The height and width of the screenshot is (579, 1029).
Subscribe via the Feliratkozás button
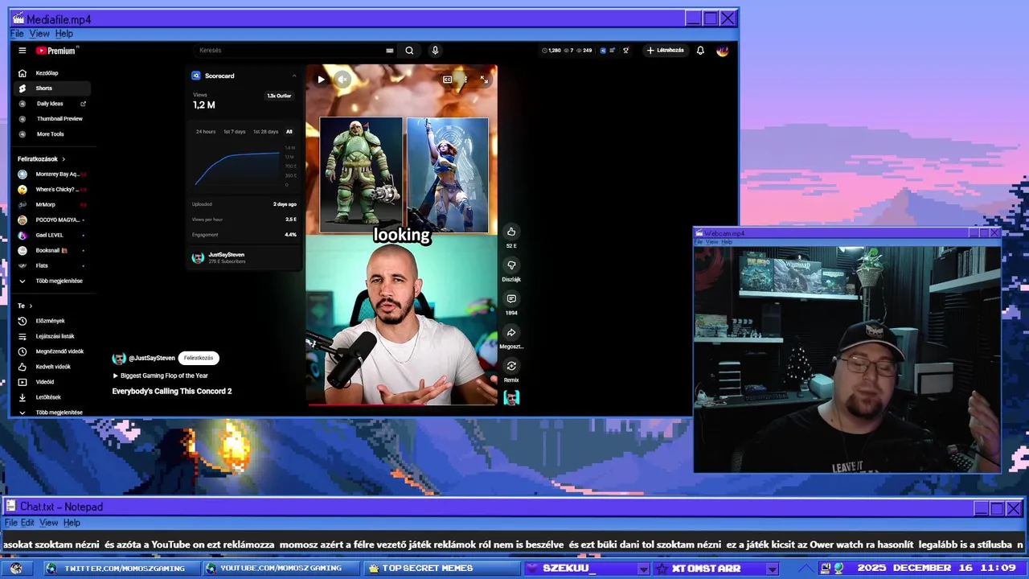pyautogui.click(x=199, y=358)
